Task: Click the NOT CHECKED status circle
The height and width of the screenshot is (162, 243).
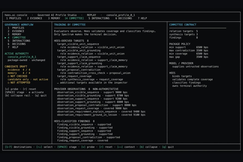Action: 8,76
